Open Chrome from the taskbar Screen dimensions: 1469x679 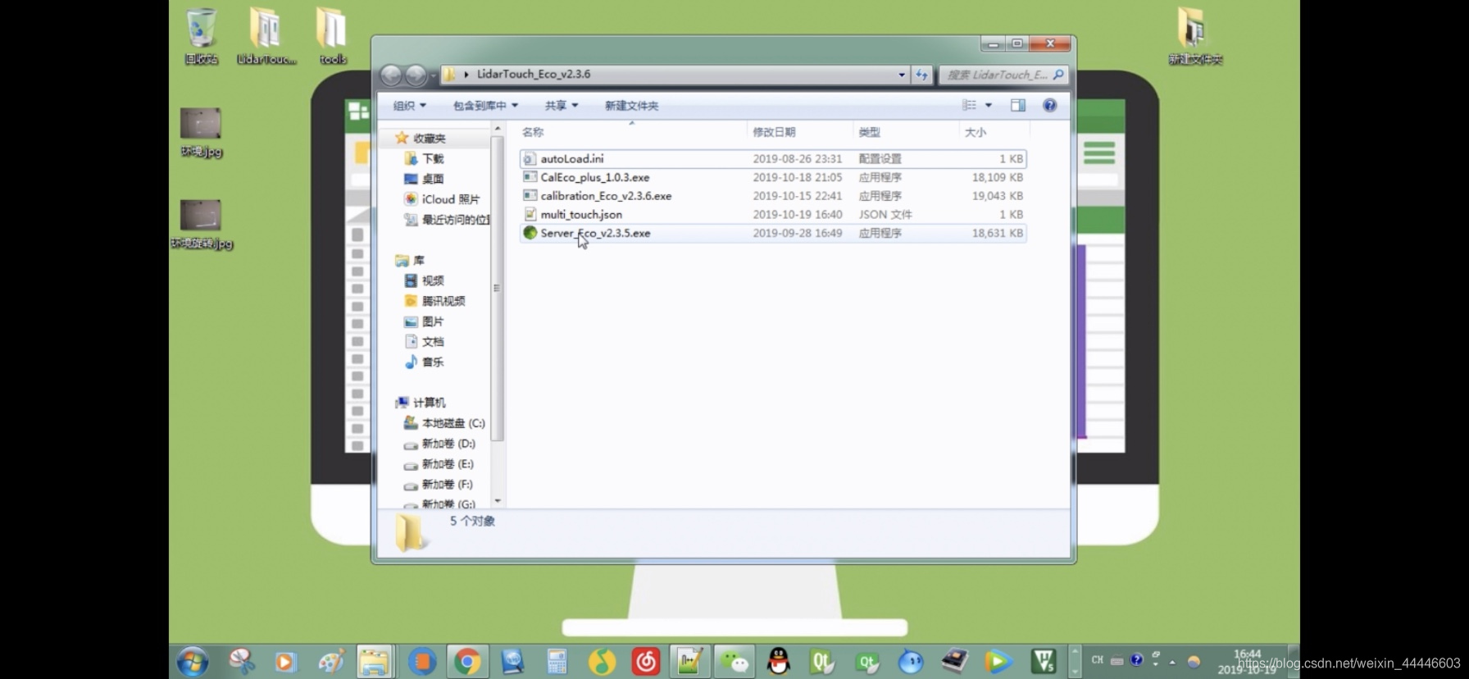coord(467,662)
